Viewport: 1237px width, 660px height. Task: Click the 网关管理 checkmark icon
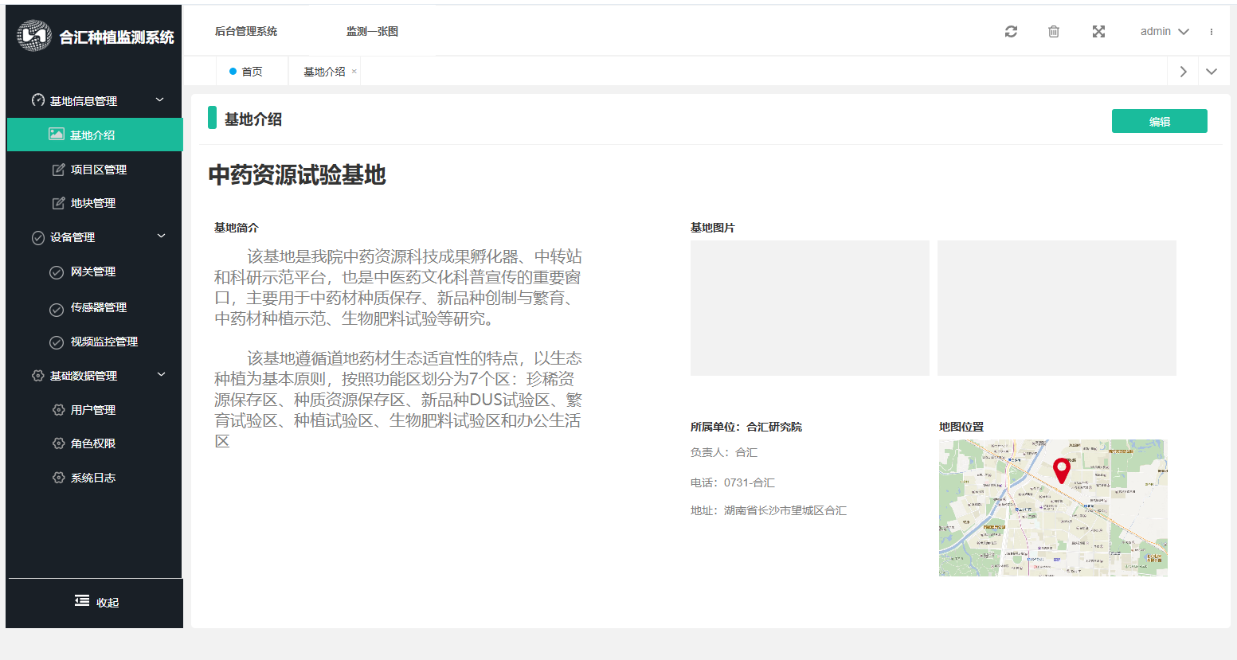57,271
